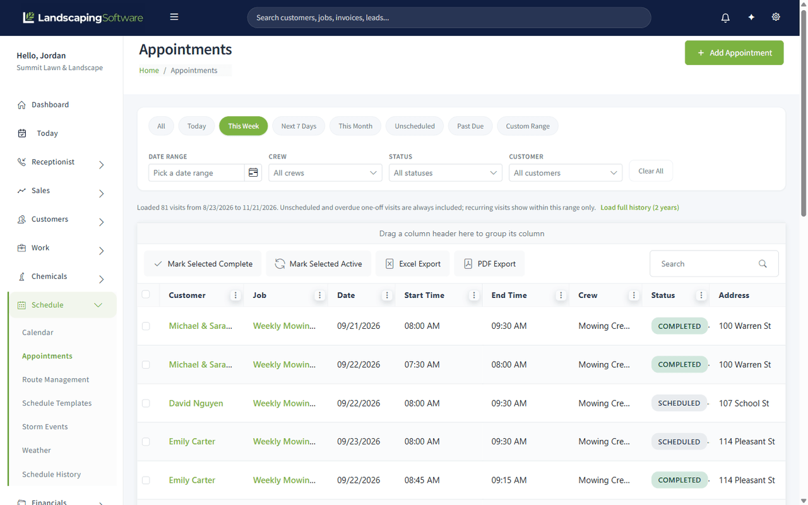
Task: Click the global search field in the top bar
Action: (449, 18)
